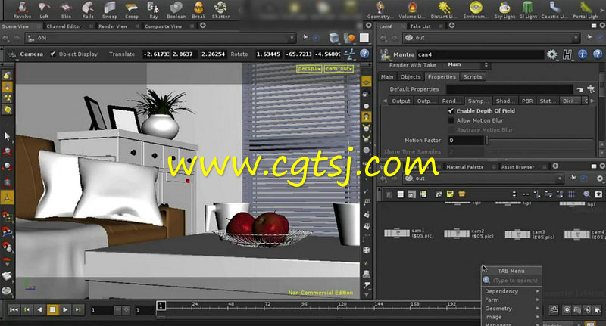Expand the network editor out path dropdown

pos(560,179)
